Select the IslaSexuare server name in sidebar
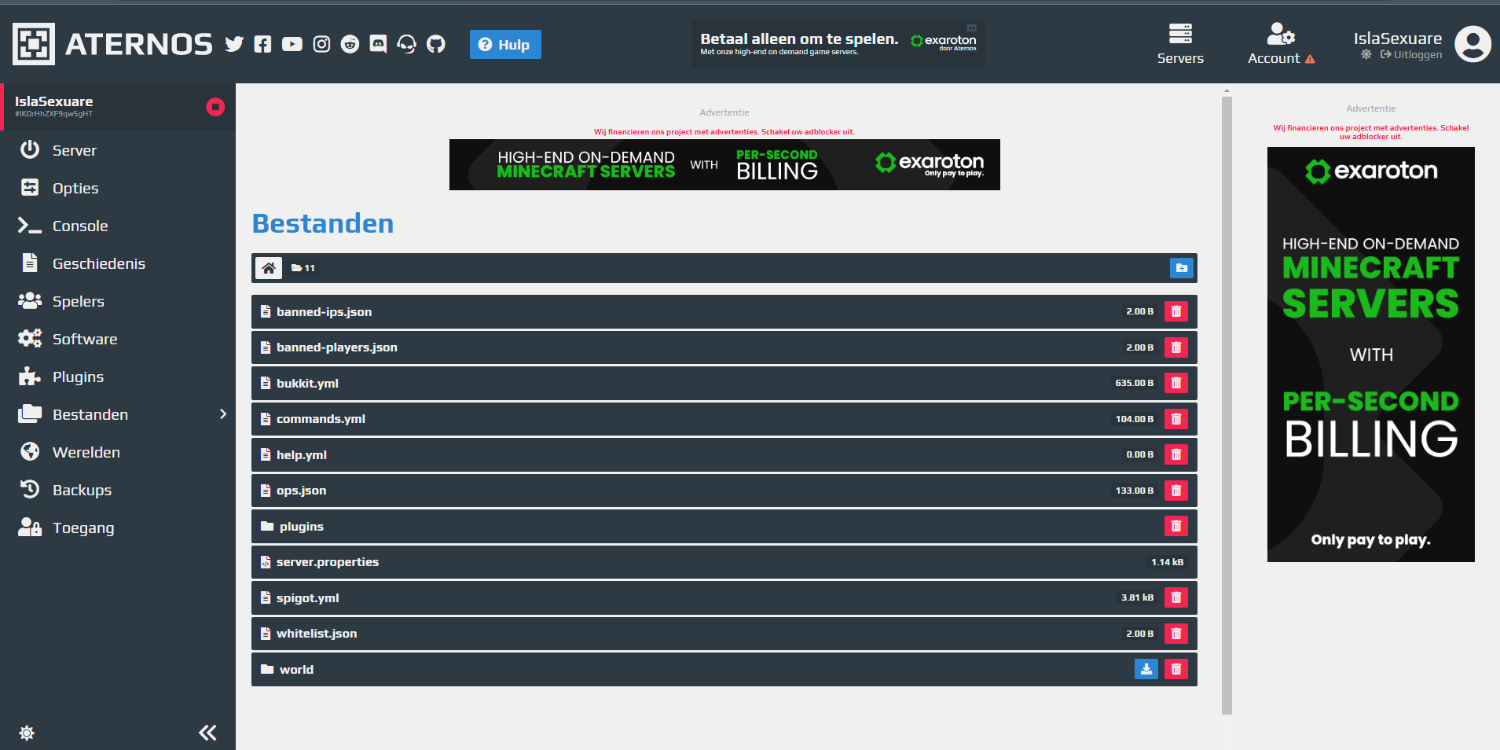 [53, 101]
